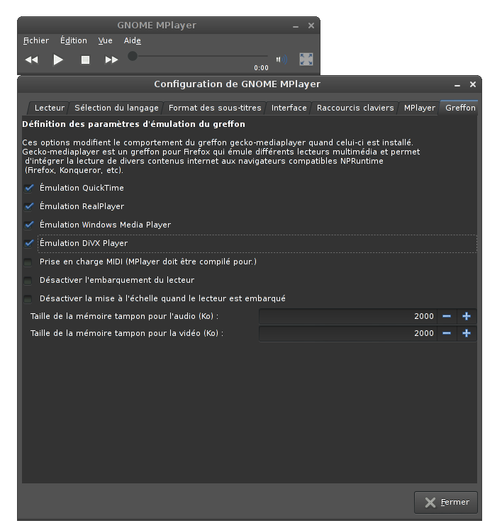
Task: Click the Fermer button
Action: point(446,502)
